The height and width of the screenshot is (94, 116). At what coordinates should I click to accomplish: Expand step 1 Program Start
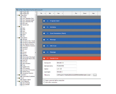point(44,21)
